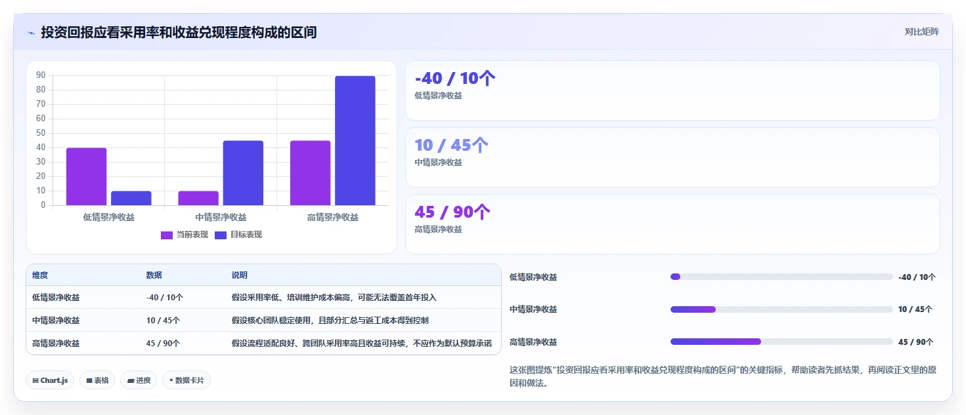Screen dimensions: 966x415
Task: Select the 低情景净收益 cell in the table
Action: pos(56,298)
